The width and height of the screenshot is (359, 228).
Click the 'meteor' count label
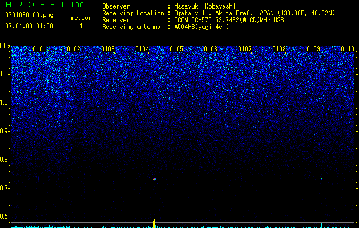point(81,18)
